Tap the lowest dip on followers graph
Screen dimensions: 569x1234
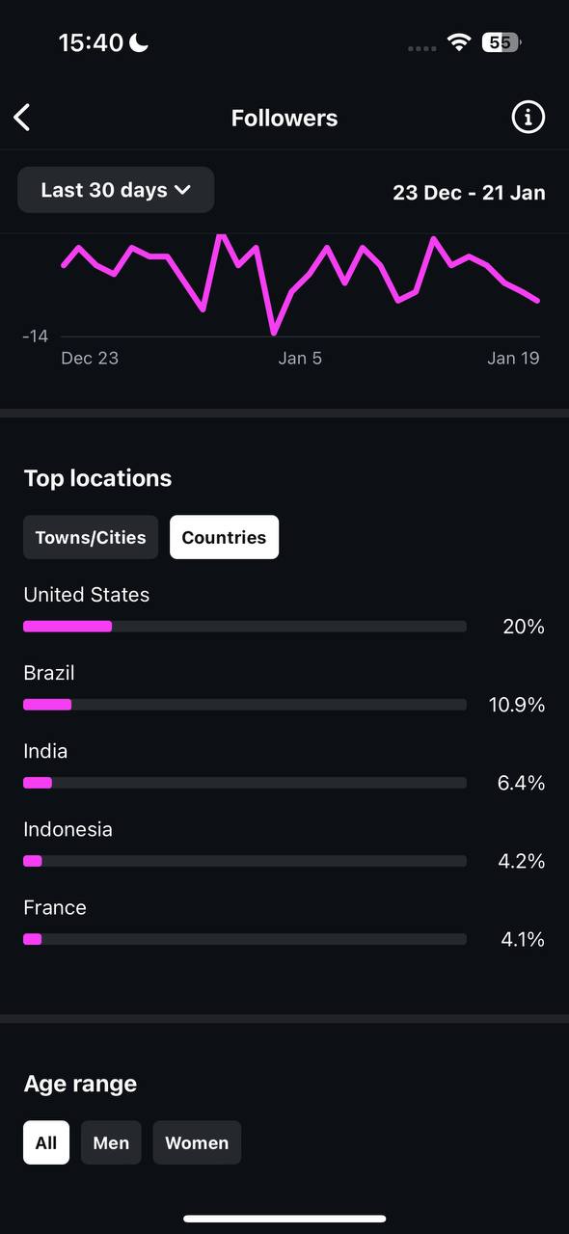274,333
